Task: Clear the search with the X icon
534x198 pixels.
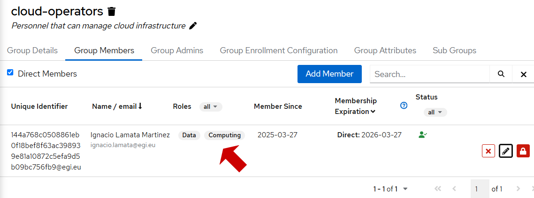Action: pyautogui.click(x=524, y=74)
